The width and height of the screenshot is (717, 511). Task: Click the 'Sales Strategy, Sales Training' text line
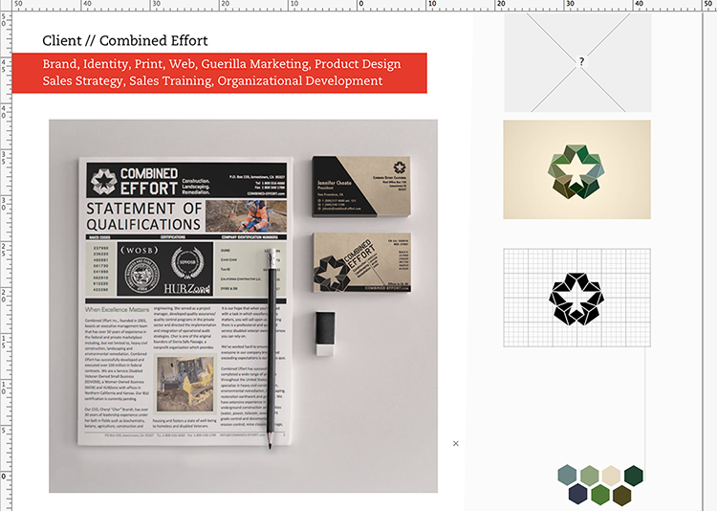point(212,80)
